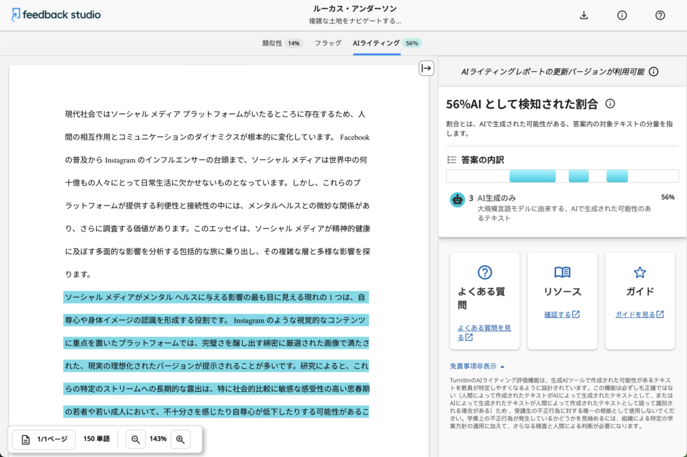Click the open book icon on リソース card
The height and width of the screenshot is (457, 687).
click(x=562, y=272)
